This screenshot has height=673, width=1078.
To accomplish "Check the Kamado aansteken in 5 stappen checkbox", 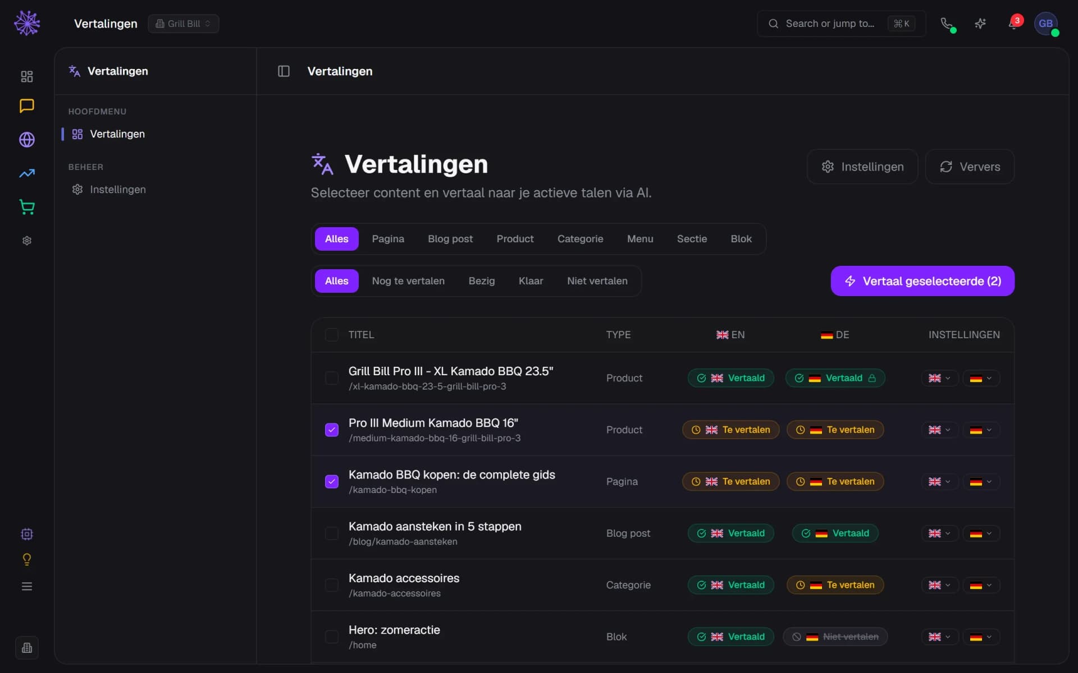I will pos(332,533).
